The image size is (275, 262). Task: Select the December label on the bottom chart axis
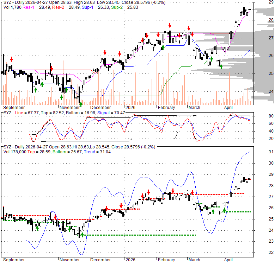pyautogui.click(x=100, y=260)
